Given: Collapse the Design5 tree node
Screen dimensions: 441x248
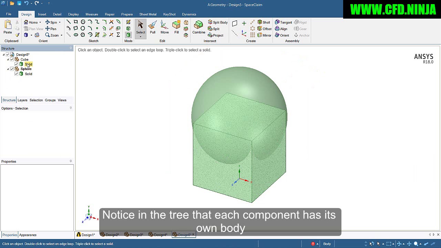Looking at the screenshot, I should pyautogui.click(x=3, y=55).
